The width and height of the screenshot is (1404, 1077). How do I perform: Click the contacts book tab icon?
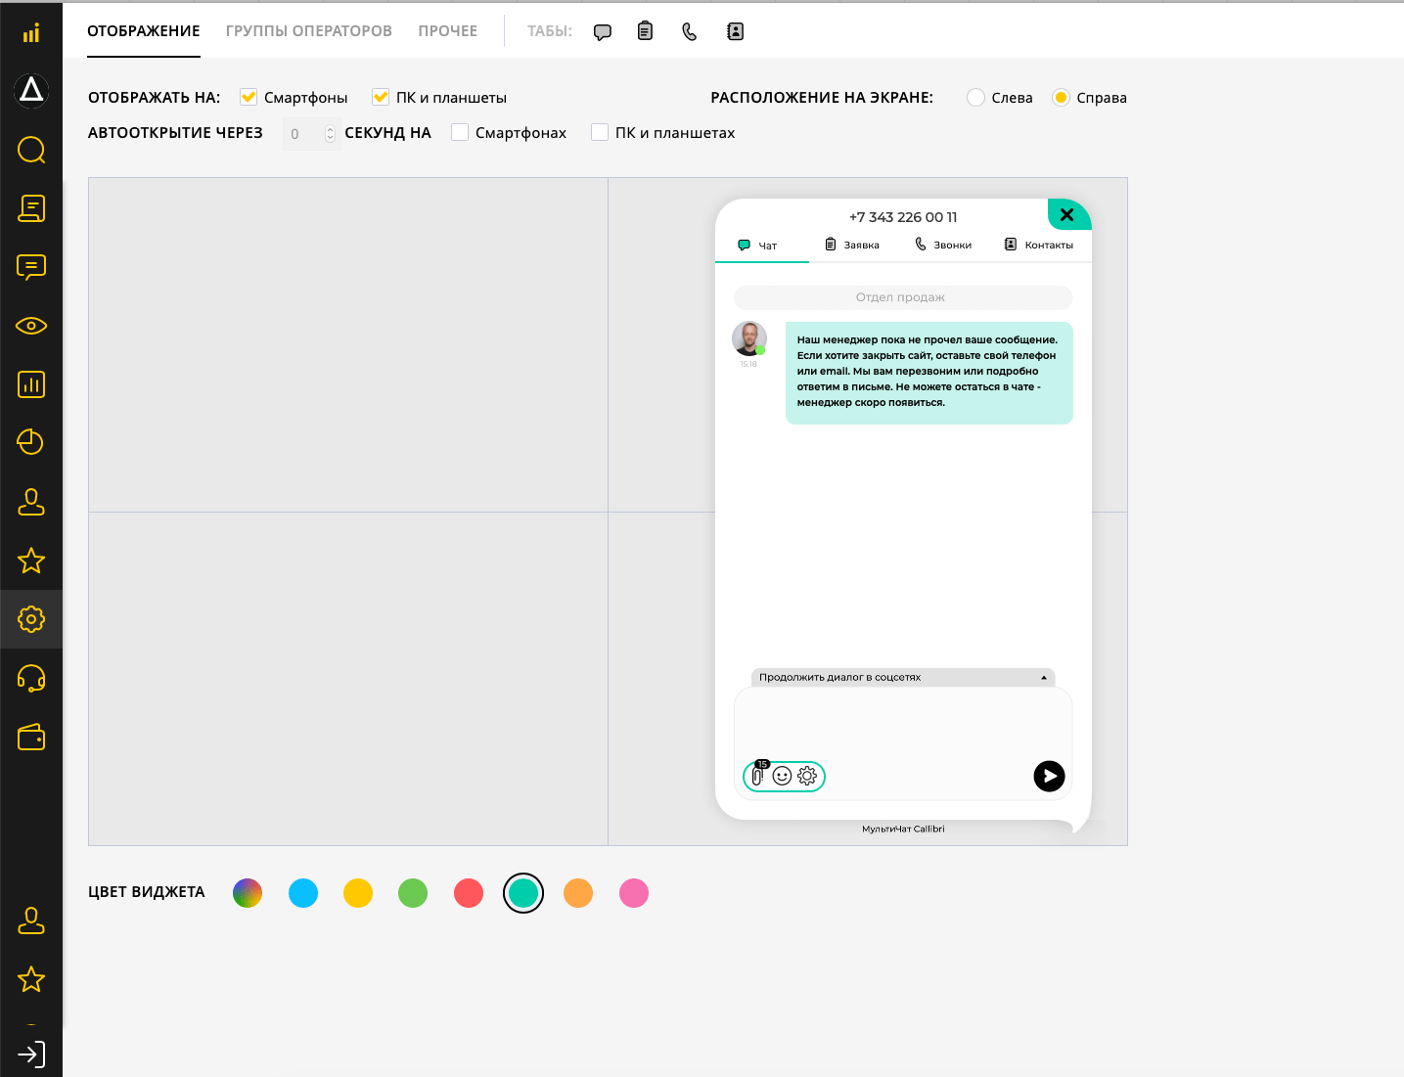(x=735, y=31)
